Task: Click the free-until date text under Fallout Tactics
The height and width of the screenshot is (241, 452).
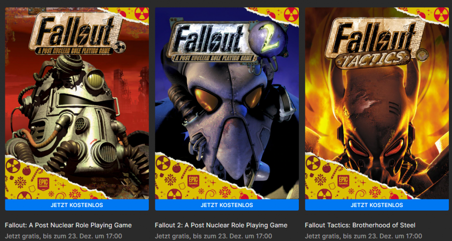Action: click(364, 236)
